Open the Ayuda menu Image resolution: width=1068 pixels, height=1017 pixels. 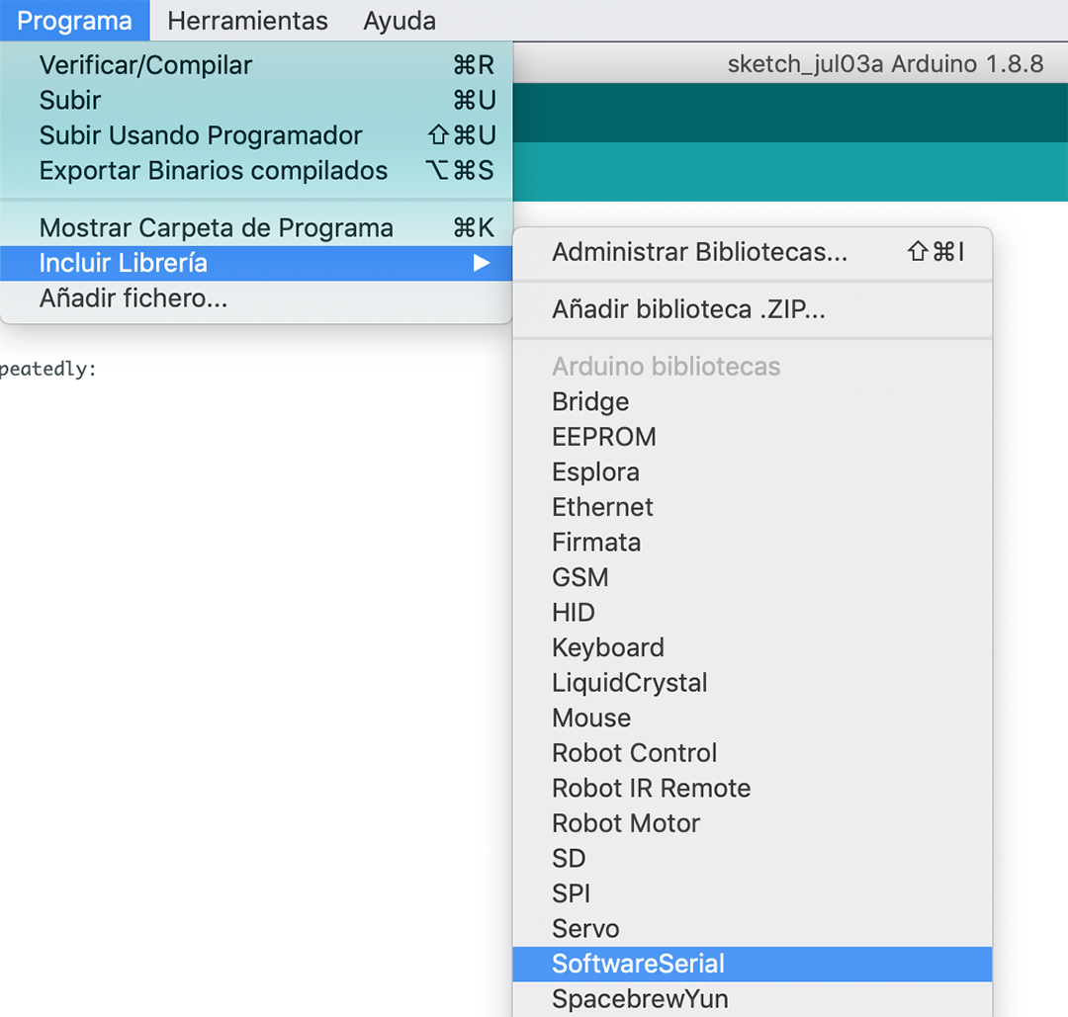399,21
